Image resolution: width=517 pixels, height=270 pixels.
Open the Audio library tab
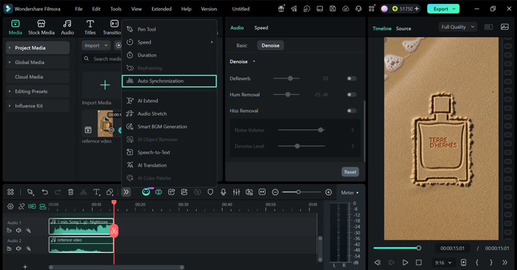[67, 28]
